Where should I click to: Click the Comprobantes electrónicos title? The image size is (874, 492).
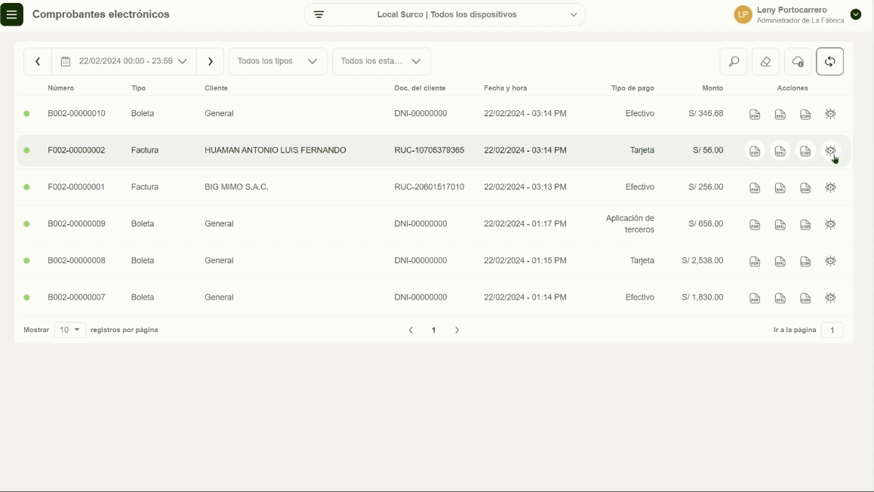click(101, 14)
